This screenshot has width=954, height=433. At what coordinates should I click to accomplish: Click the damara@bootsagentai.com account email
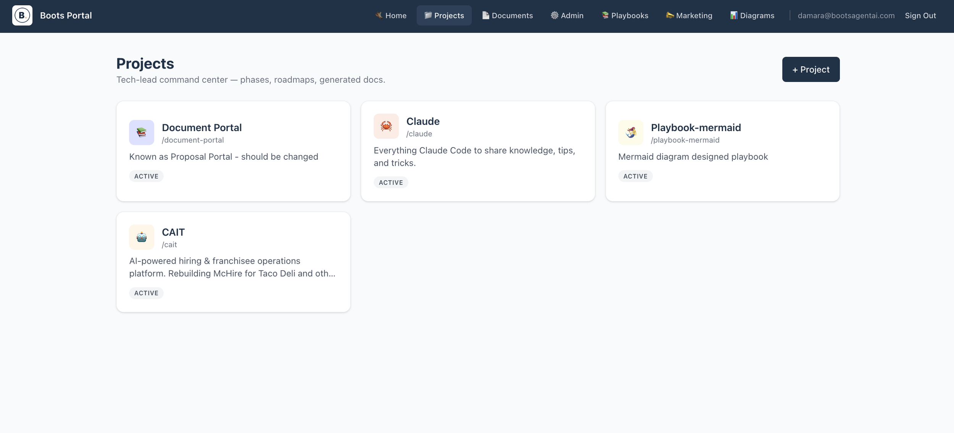(846, 16)
